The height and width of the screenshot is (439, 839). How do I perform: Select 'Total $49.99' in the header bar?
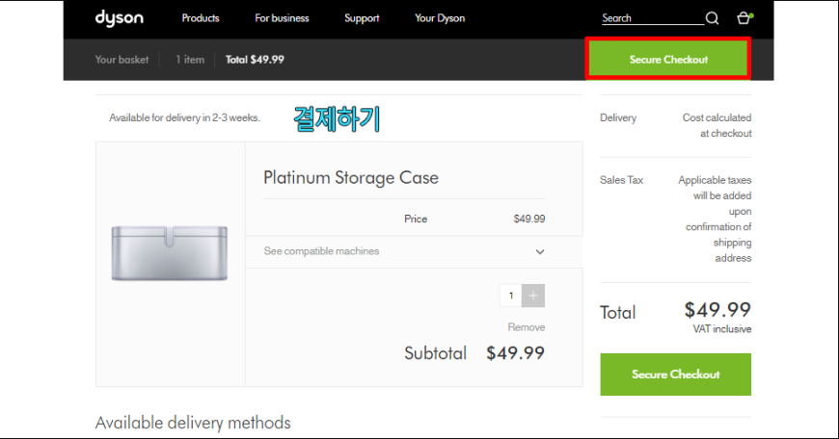click(x=255, y=60)
